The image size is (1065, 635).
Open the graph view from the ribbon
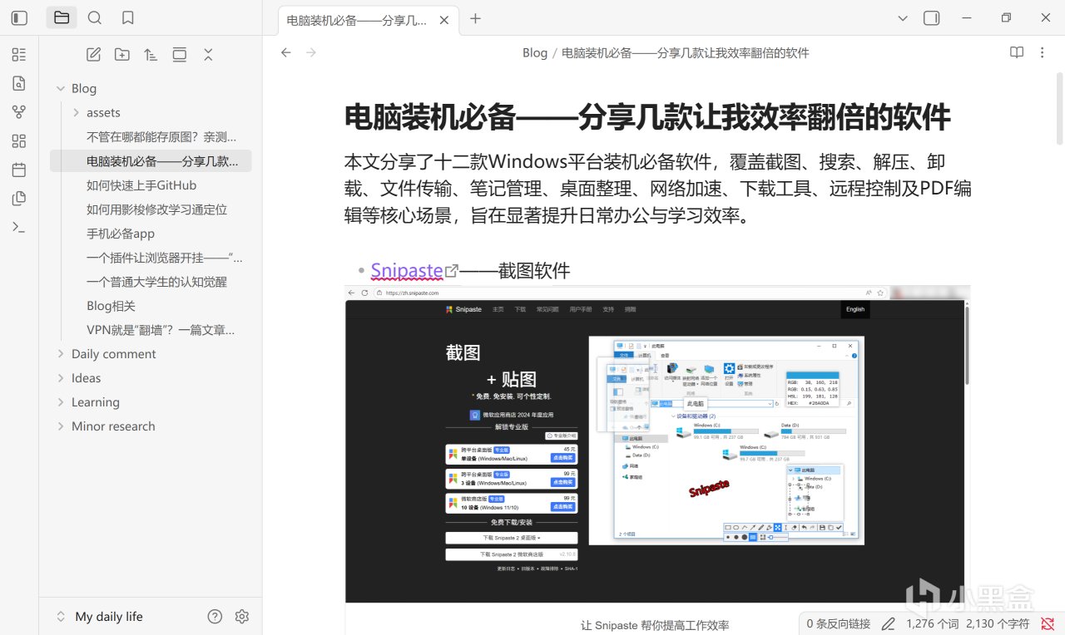pos(19,112)
